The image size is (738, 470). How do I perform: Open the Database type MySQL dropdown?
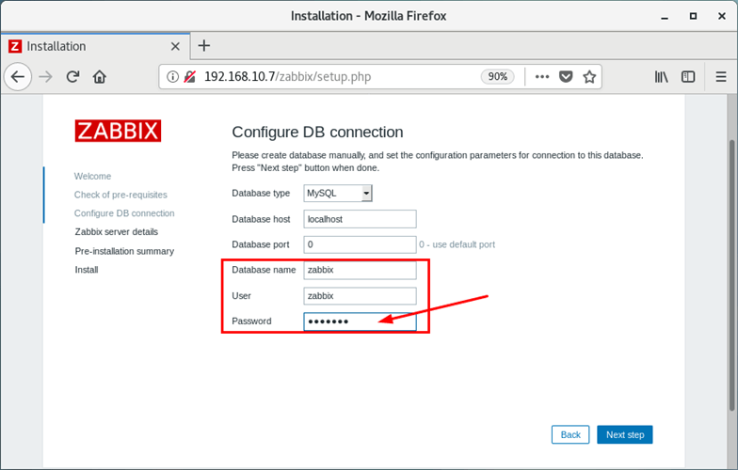coord(337,194)
